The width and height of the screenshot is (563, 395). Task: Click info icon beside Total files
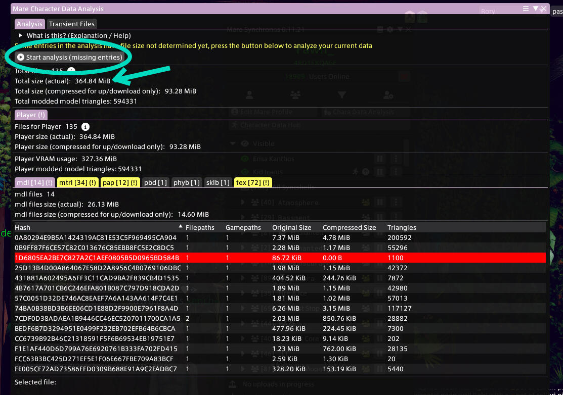[71, 71]
